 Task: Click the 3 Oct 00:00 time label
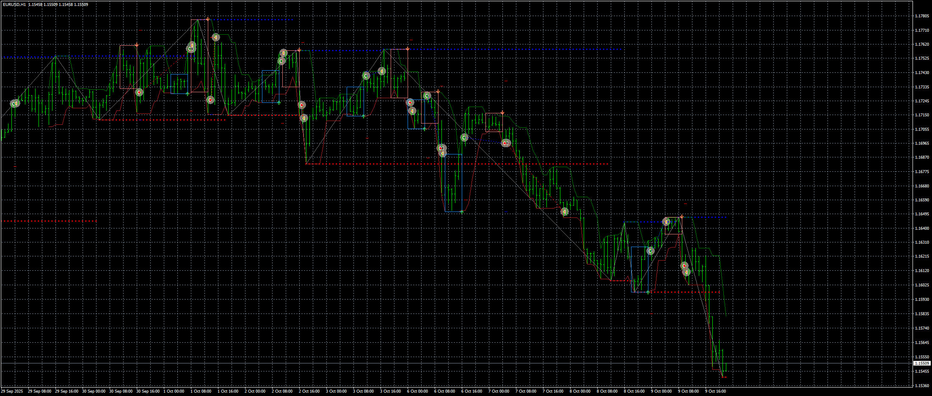pyautogui.click(x=336, y=391)
